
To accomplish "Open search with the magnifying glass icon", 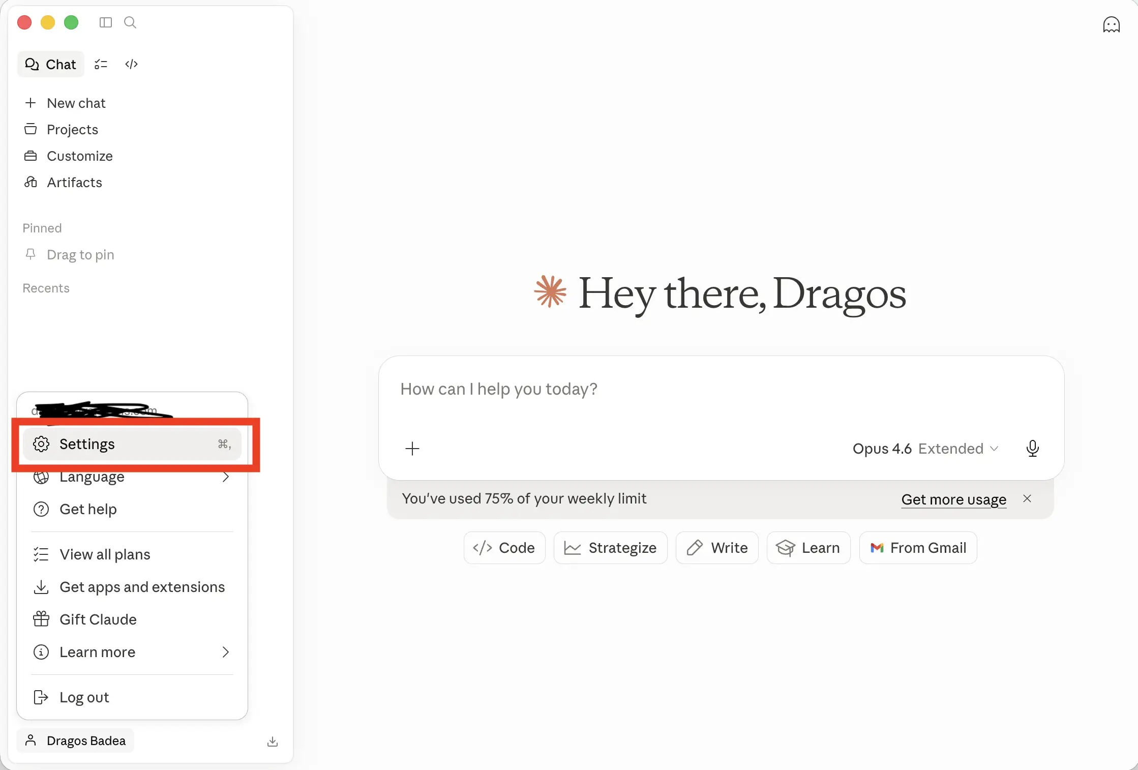I will pos(130,22).
